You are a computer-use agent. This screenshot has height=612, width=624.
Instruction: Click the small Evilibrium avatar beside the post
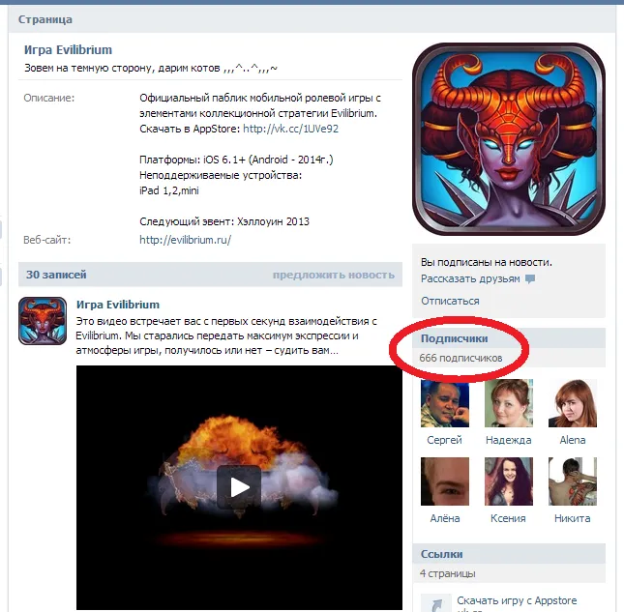[43, 321]
